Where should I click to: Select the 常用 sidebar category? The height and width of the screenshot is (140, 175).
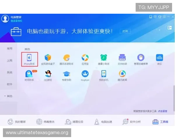coord(10,49)
